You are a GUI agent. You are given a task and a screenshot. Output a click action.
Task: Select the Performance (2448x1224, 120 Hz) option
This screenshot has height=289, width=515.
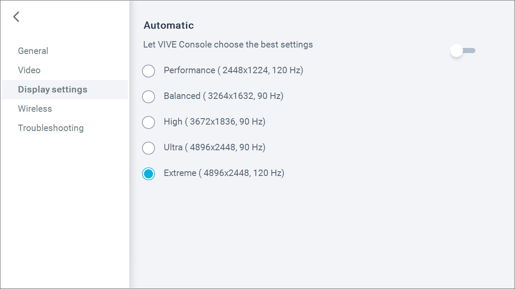point(148,71)
